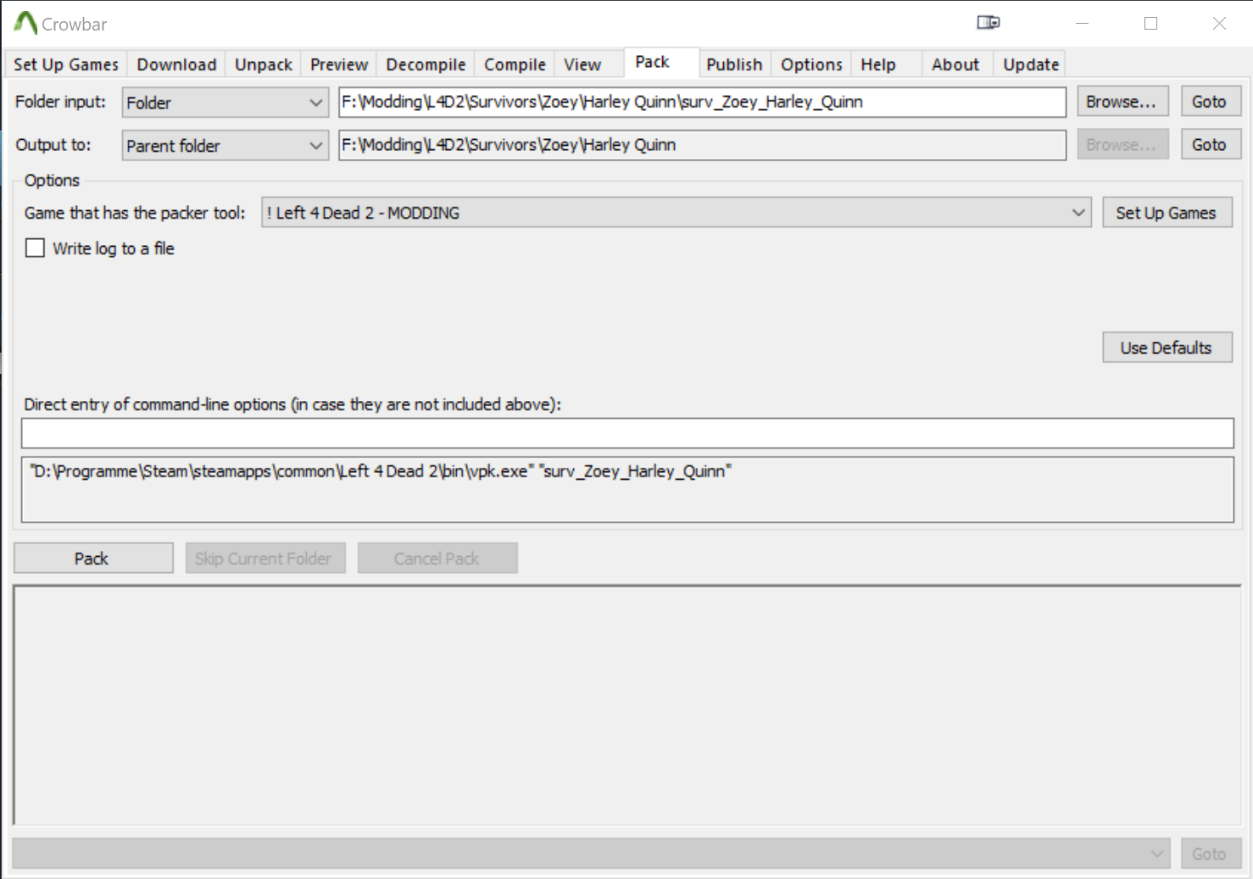Click Goto beside the folder input path
1253x879 pixels.
1209,102
